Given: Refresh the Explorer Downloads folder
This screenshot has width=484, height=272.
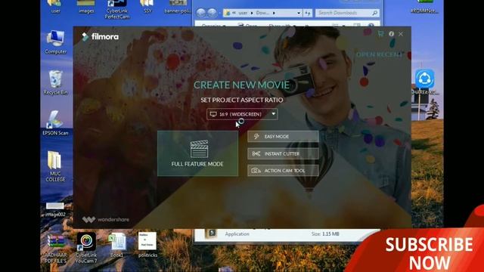Looking at the screenshot, I should click(308, 13).
